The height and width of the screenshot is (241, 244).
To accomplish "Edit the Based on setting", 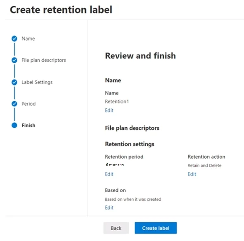I will [109, 208].
